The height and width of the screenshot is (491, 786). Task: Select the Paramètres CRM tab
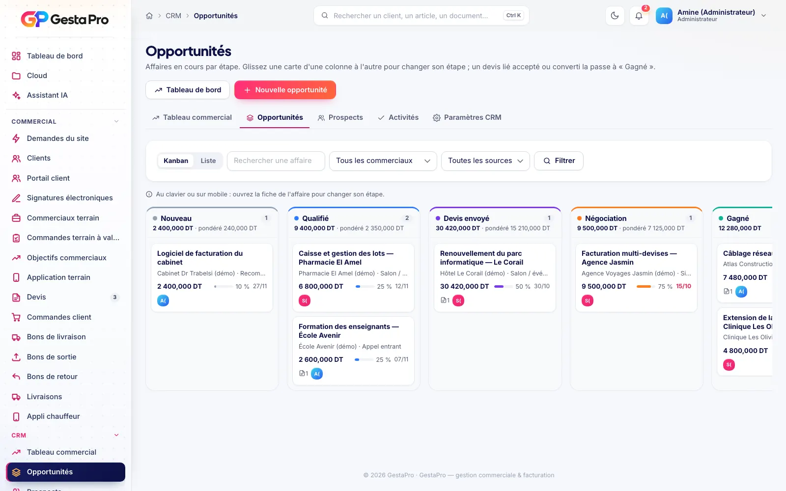467,118
